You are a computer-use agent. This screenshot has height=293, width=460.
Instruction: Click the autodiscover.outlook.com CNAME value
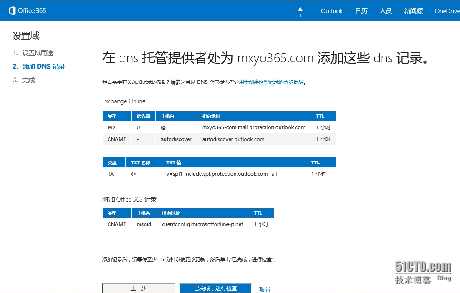tap(233, 139)
